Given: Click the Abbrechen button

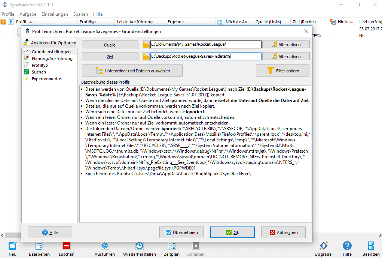Looking at the screenshot, I should click(x=283, y=232).
